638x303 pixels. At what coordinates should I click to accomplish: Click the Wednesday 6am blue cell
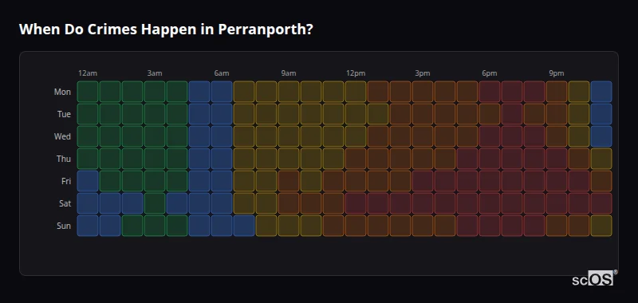pyautogui.click(x=222, y=136)
